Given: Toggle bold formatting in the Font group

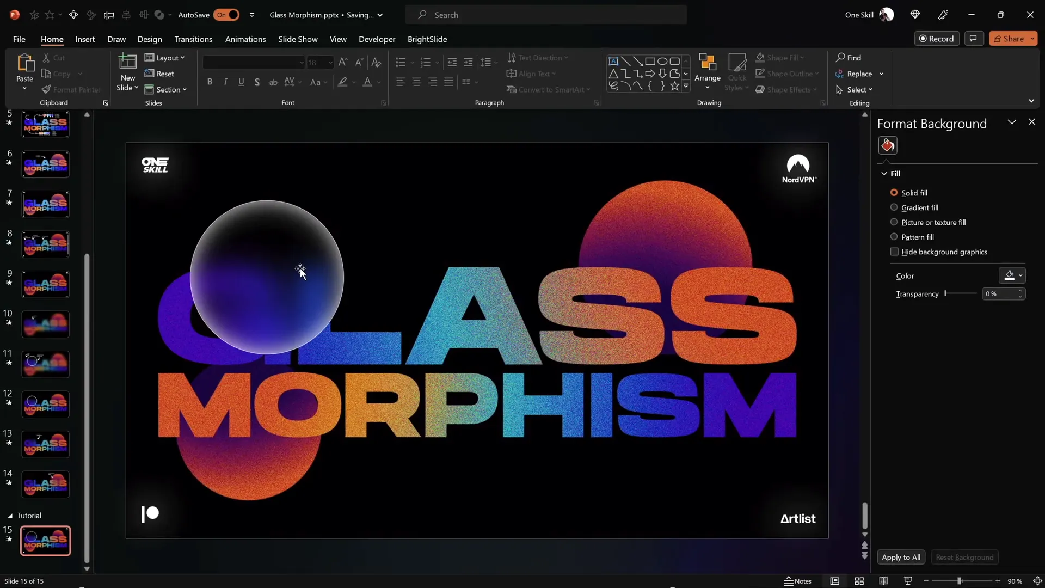Looking at the screenshot, I should click(210, 82).
